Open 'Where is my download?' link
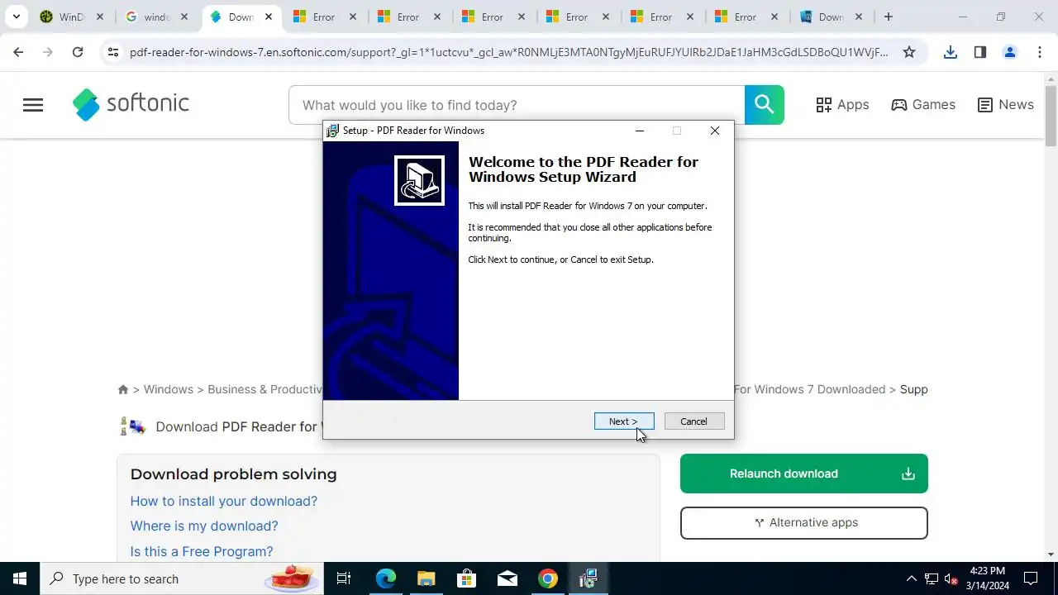This screenshot has width=1058, height=595. pos(204,526)
